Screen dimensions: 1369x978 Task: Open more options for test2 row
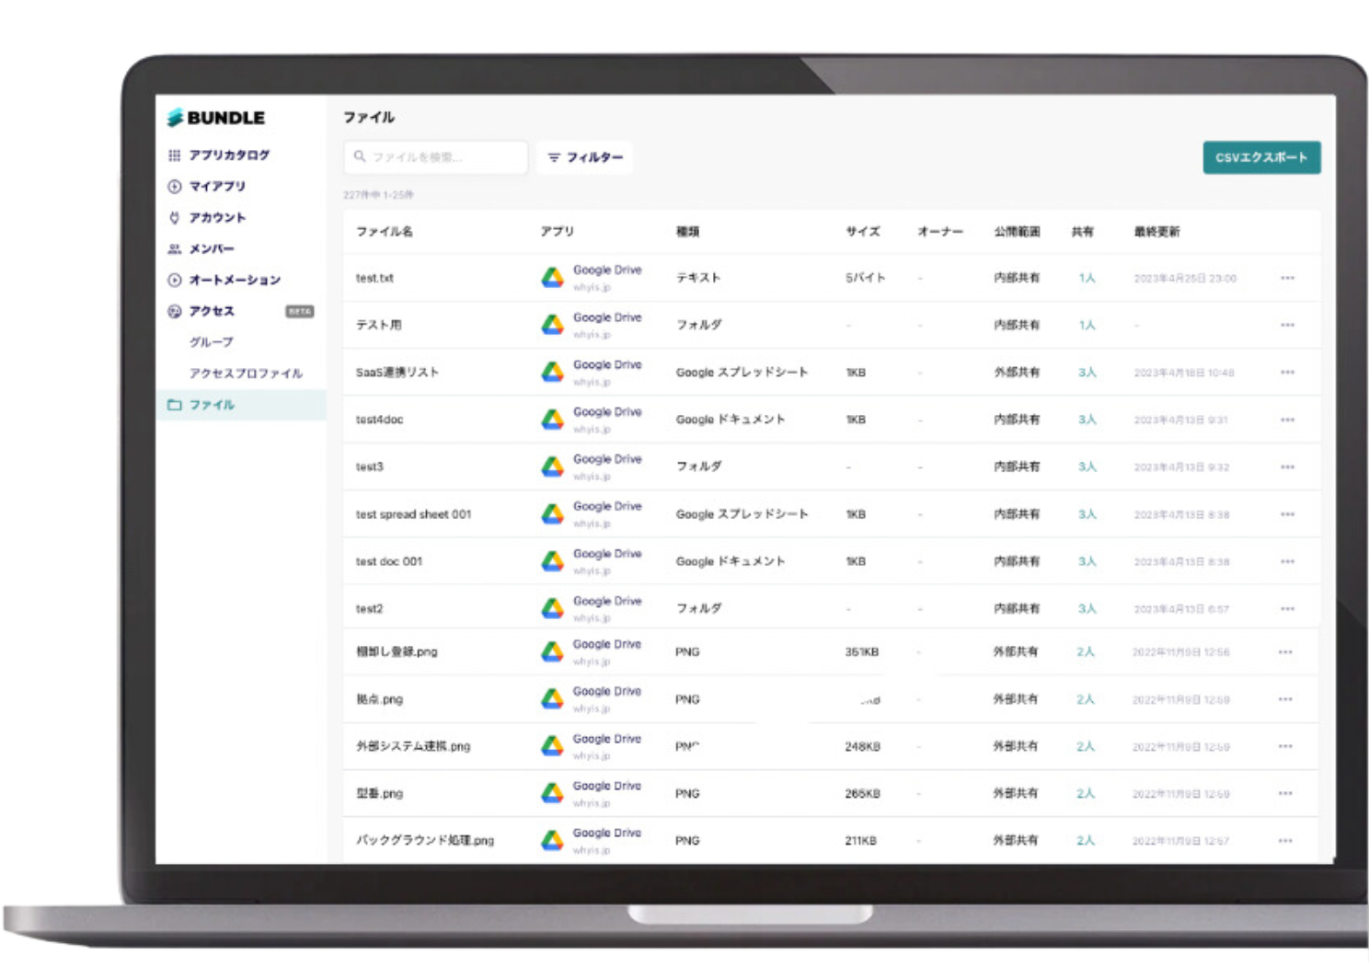pyautogui.click(x=1287, y=609)
